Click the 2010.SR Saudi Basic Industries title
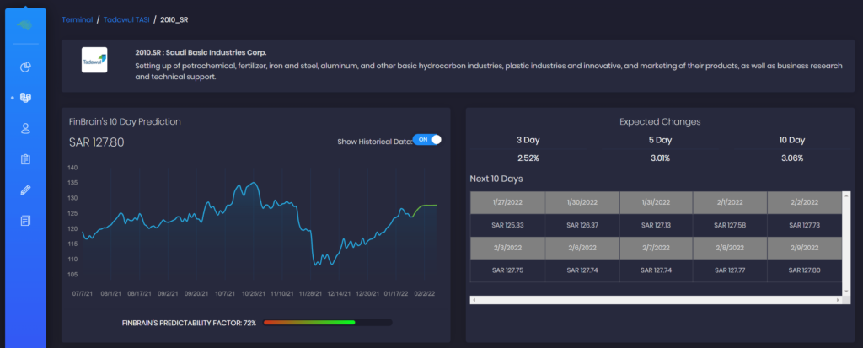The height and width of the screenshot is (348, 863). point(201,53)
